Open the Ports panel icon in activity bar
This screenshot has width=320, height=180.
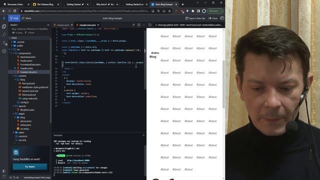[4, 43]
